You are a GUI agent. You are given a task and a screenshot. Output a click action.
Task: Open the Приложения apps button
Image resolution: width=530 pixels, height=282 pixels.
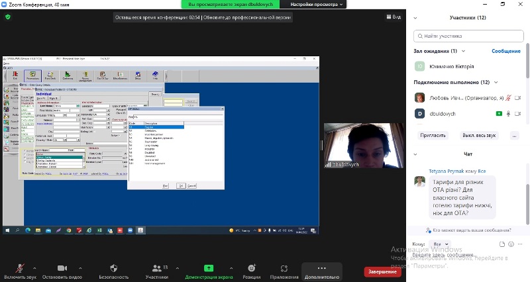click(x=284, y=271)
